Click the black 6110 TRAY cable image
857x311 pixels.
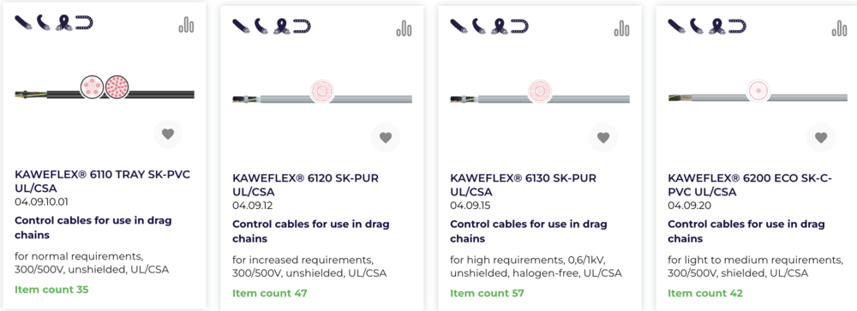pos(105,87)
